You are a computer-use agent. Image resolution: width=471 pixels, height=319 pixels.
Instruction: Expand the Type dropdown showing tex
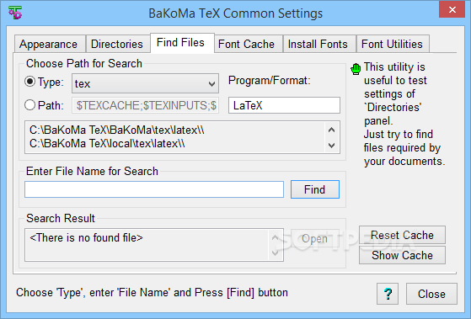pyautogui.click(x=145, y=83)
